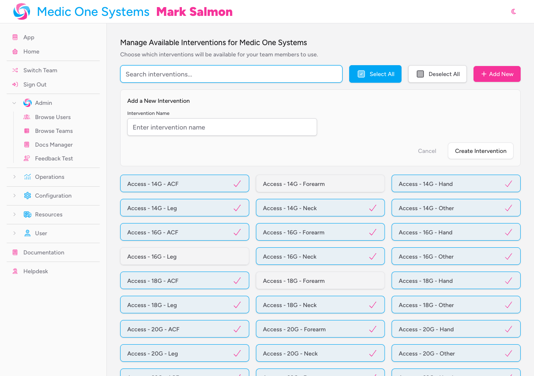Click the Feedback Test icon

point(27,158)
